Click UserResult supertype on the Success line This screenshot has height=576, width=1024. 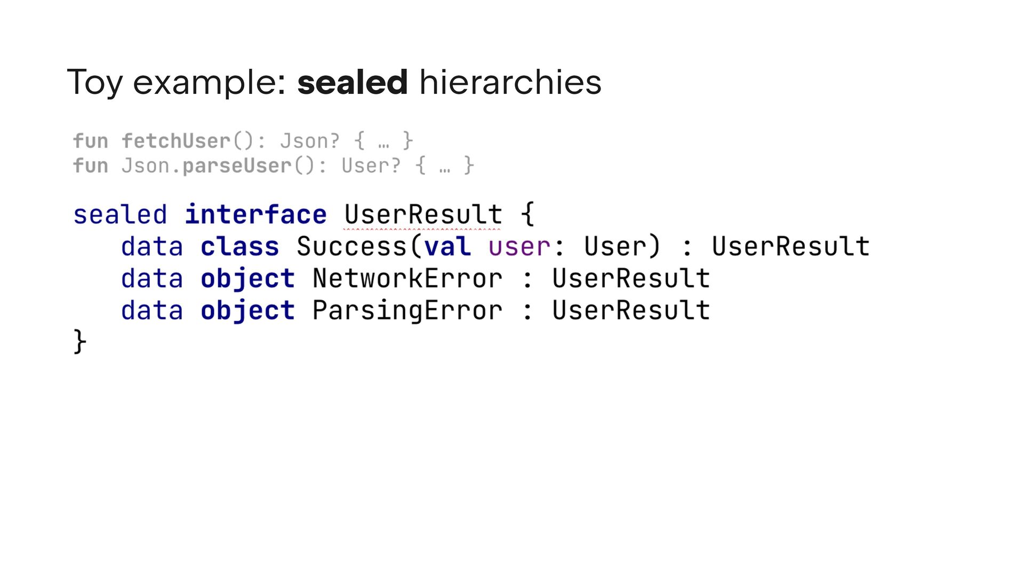coord(791,246)
